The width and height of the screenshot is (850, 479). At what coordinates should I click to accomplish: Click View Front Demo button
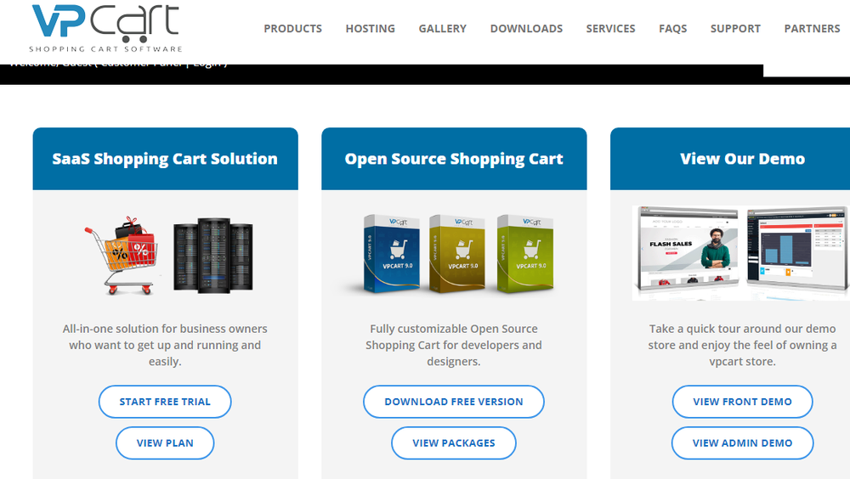coord(742,402)
